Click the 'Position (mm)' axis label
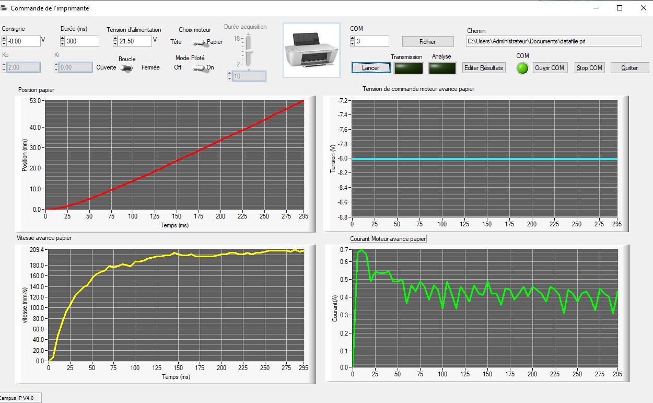Image resolution: width=653 pixels, height=403 pixels. 25,155
